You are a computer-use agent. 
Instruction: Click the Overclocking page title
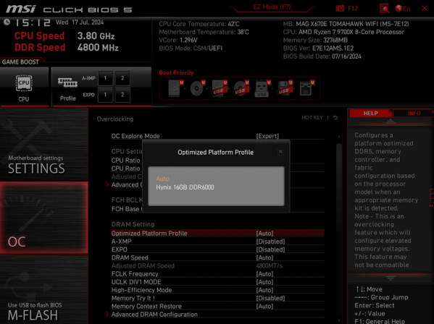(115, 119)
